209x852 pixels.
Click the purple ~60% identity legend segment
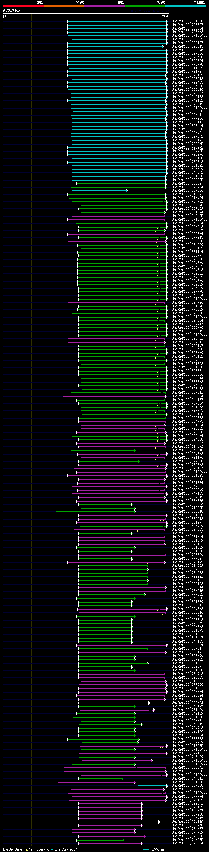(x=104, y=6)
